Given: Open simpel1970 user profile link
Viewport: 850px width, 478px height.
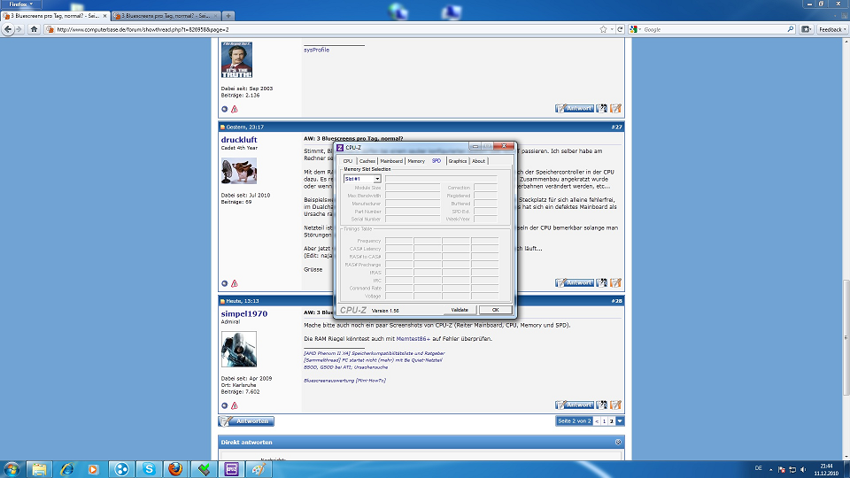Looking at the screenshot, I should pos(244,313).
